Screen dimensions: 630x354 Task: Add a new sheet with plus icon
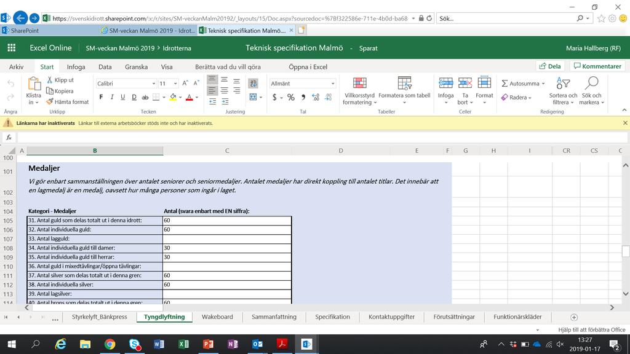(574, 317)
